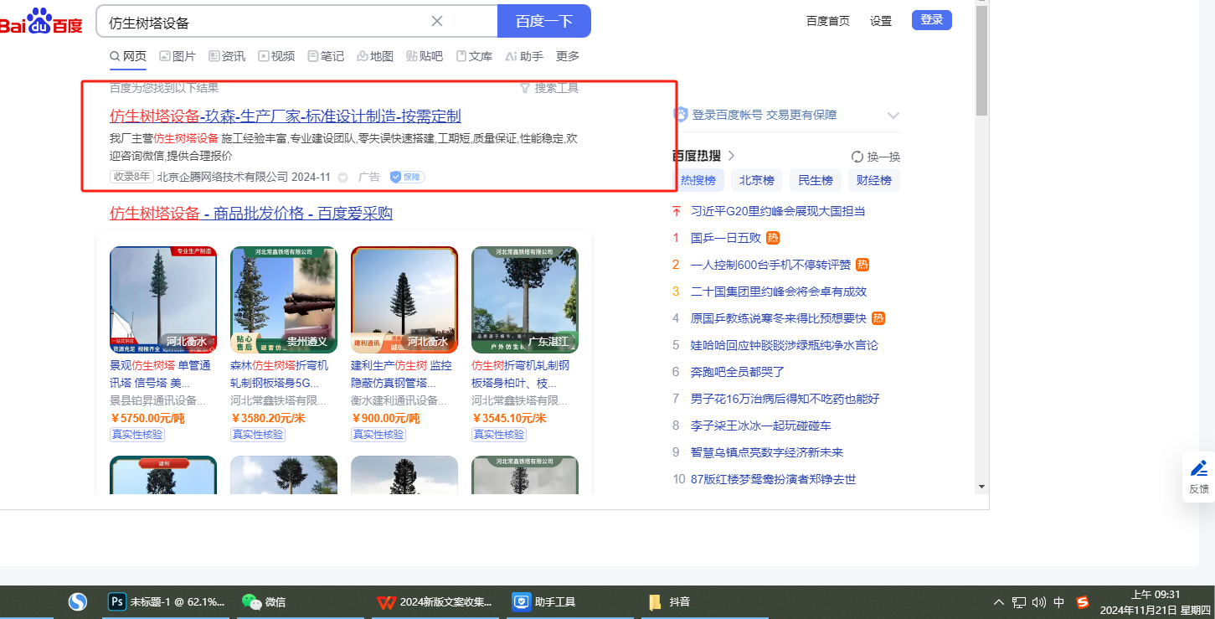Click the 保障 shield badge on the ad
The width and height of the screenshot is (1215, 619).
407,177
